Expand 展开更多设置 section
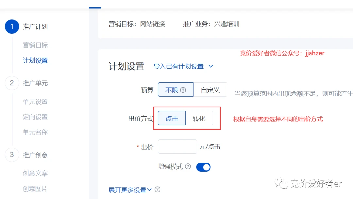Viewport: 353px width, 199px height. (130, 190)
